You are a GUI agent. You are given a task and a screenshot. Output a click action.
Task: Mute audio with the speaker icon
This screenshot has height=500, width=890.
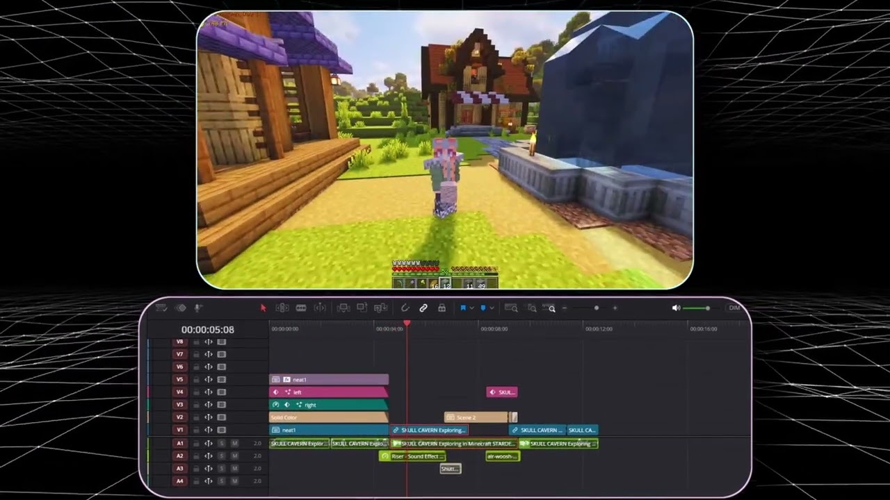[x=676, y=308]
